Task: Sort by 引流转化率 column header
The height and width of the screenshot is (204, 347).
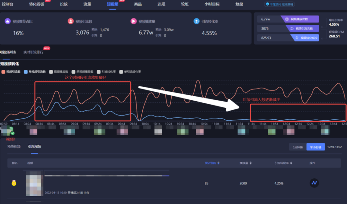Action: click(283, 163)
